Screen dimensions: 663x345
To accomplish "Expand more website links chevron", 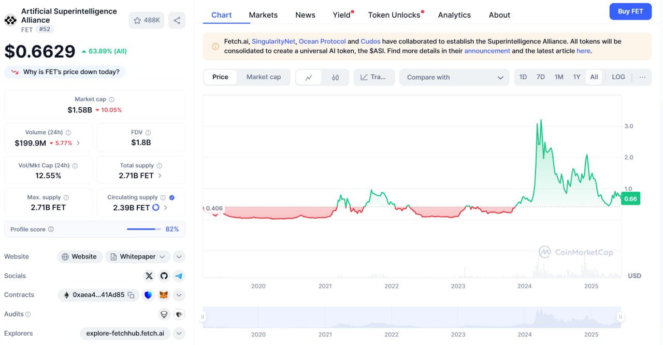I will tap(179, 256).
